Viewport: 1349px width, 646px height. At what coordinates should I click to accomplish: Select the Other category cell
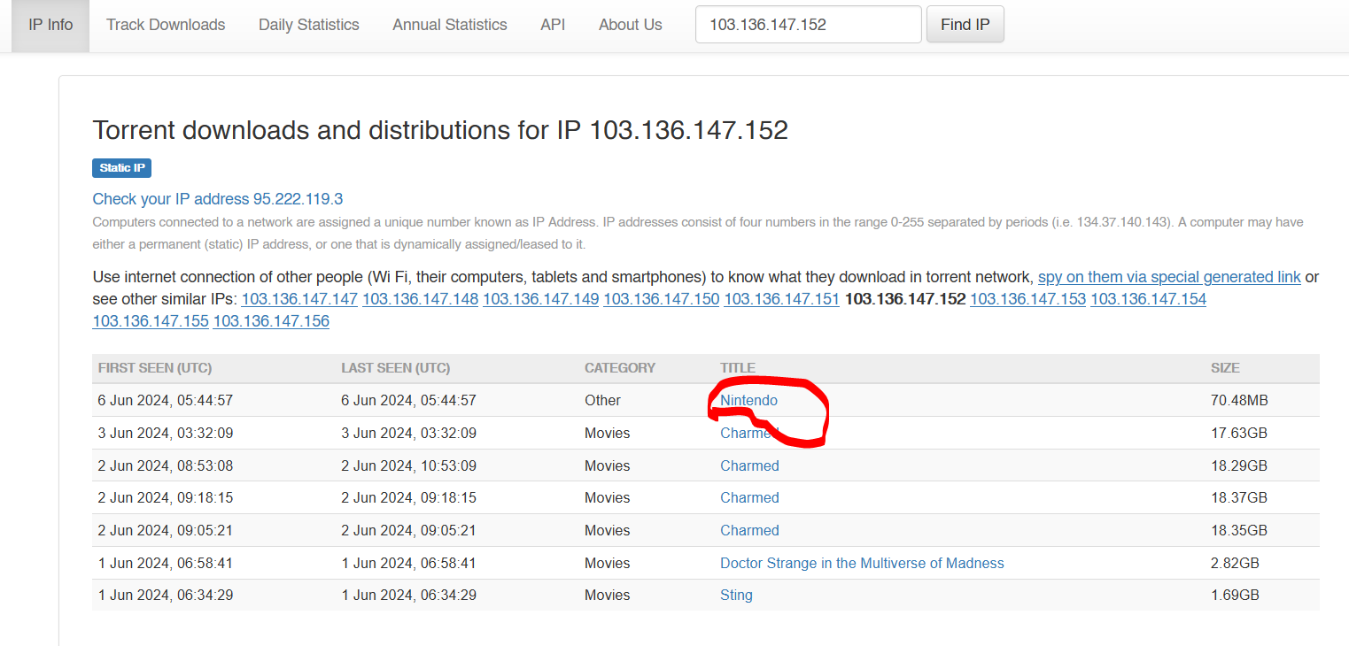pyautogui.click(x=602, y=401)
